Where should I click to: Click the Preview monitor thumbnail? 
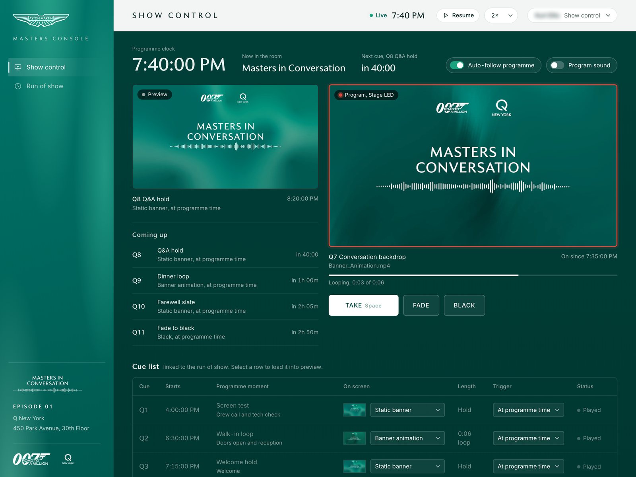pos(225,137)
